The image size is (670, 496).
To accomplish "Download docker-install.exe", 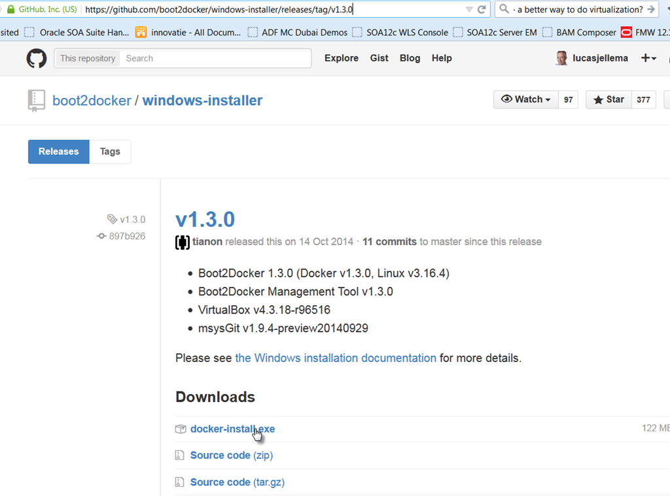I will 232,429.
